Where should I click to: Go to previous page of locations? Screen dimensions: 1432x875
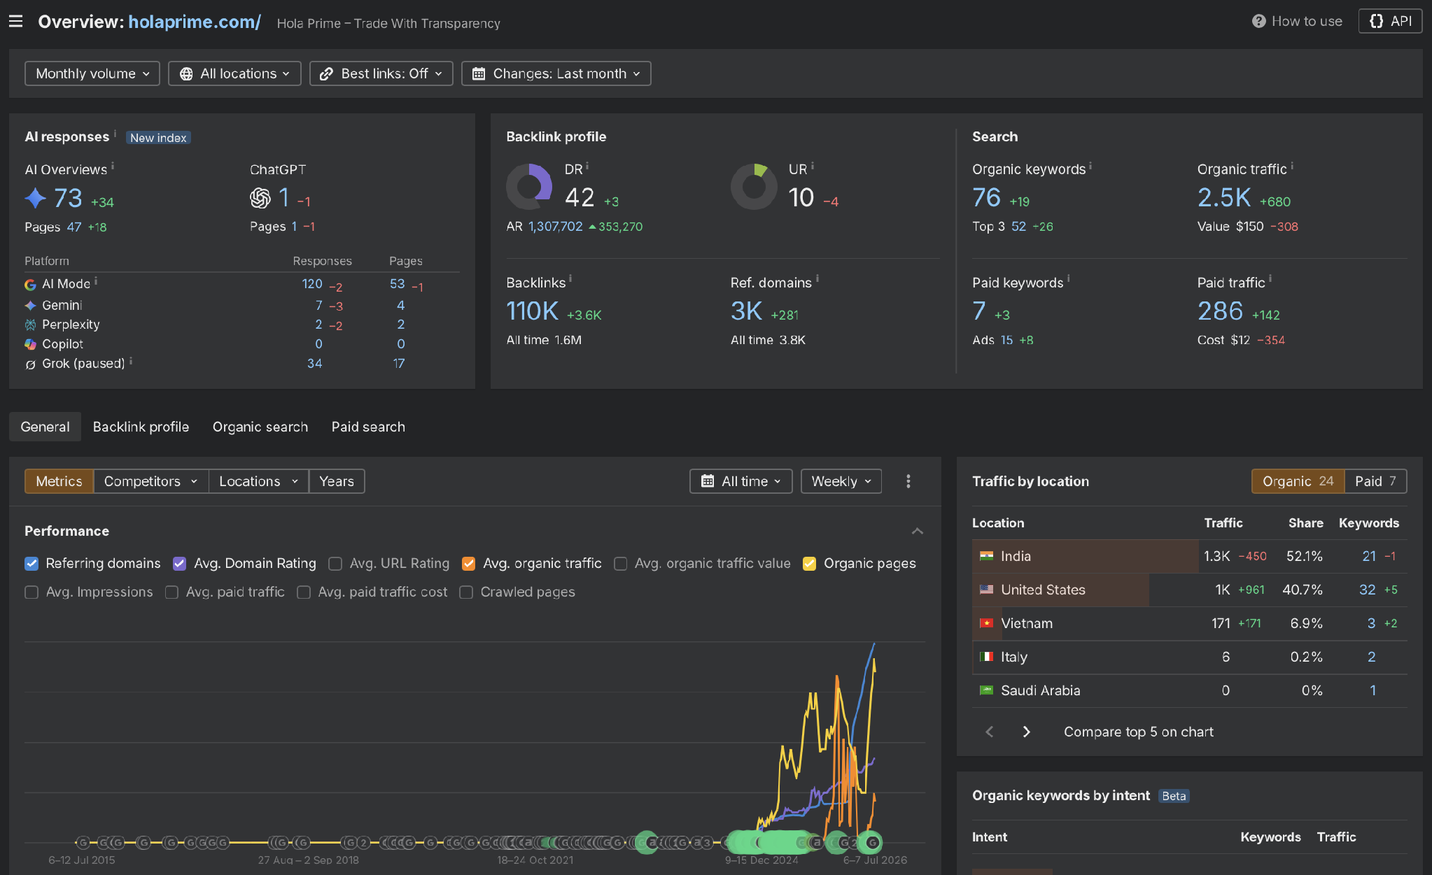[x=989, y=732]
